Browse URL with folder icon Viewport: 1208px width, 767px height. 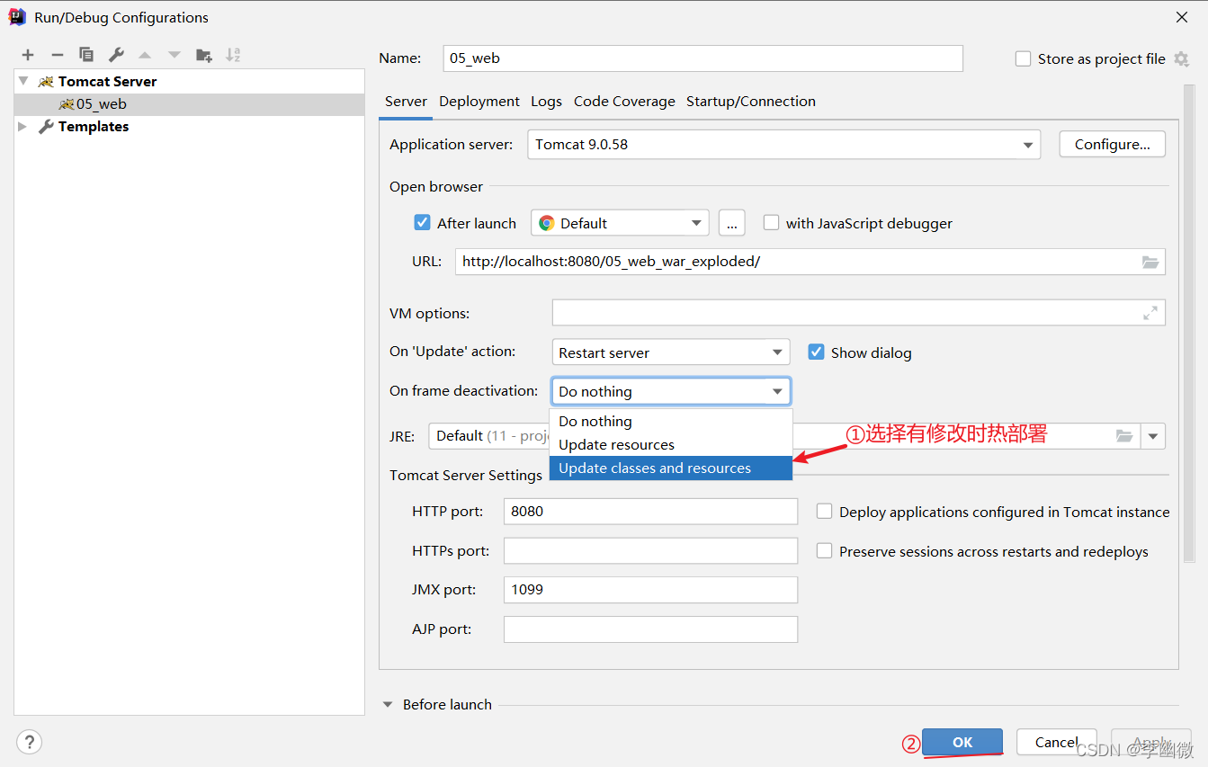[1150, 262]
